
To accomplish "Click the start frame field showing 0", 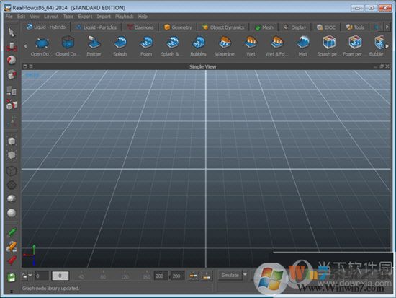I will (42, 276).
